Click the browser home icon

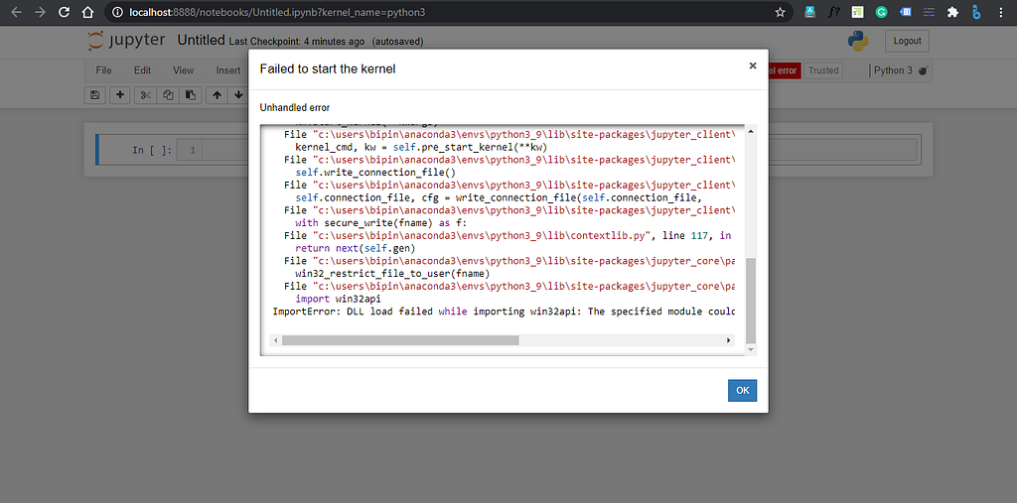tap(87, 13)
